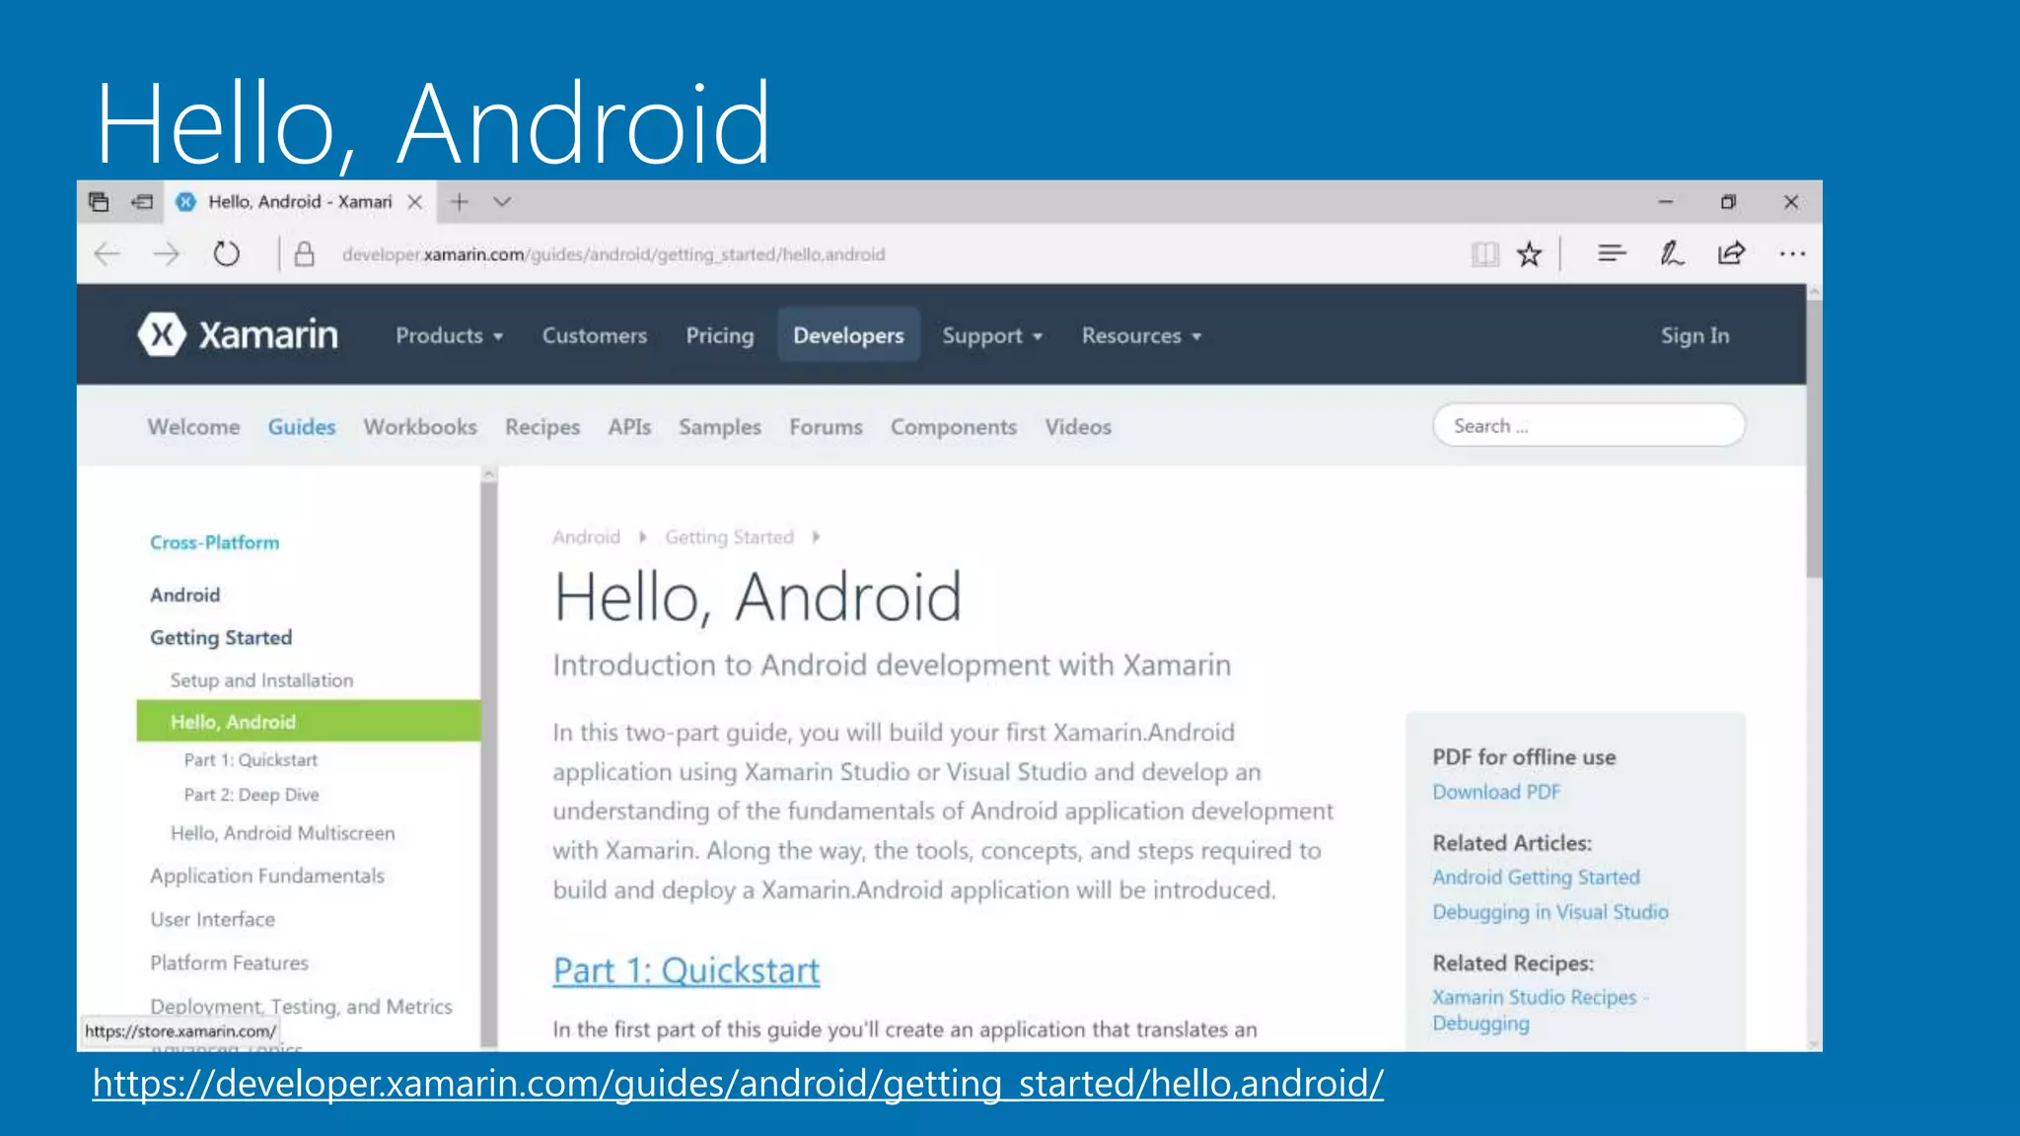Switch to the Guides tab

click(x=302, y=427)
